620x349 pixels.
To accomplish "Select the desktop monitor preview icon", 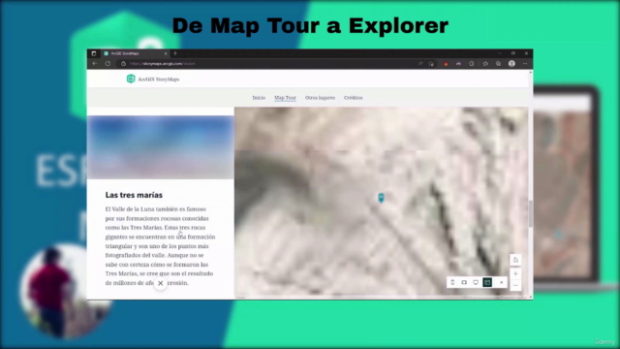I will 476,282.
